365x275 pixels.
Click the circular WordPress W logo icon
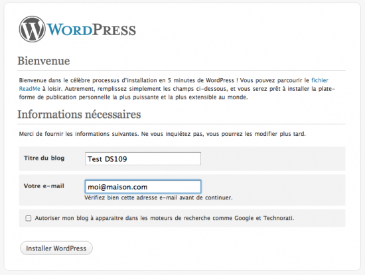point(32,29)
